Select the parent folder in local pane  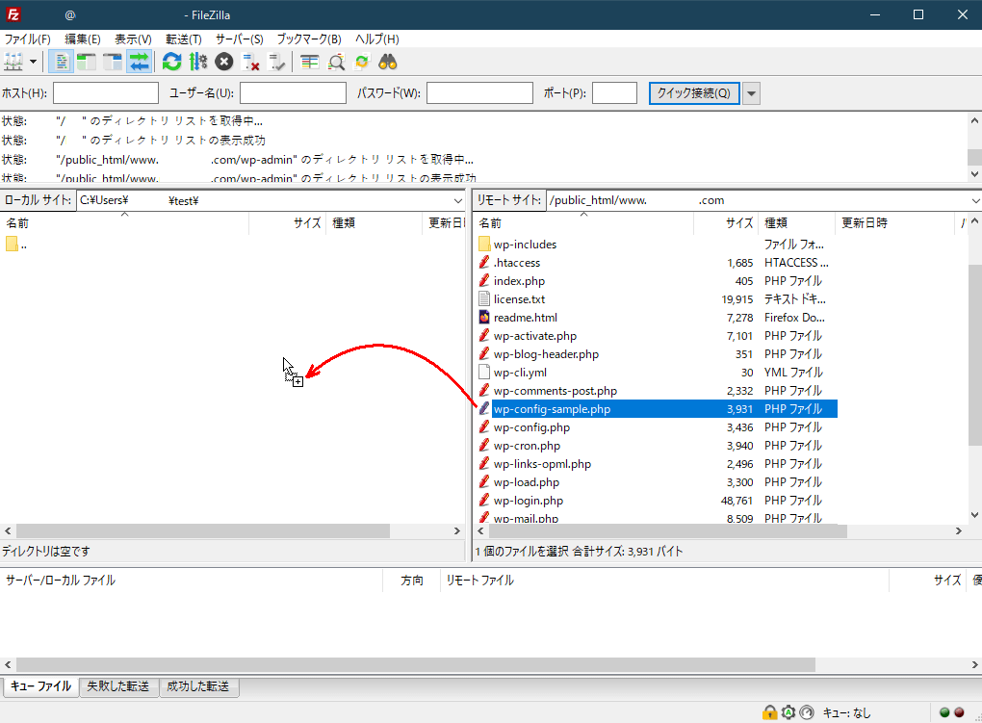17,245
